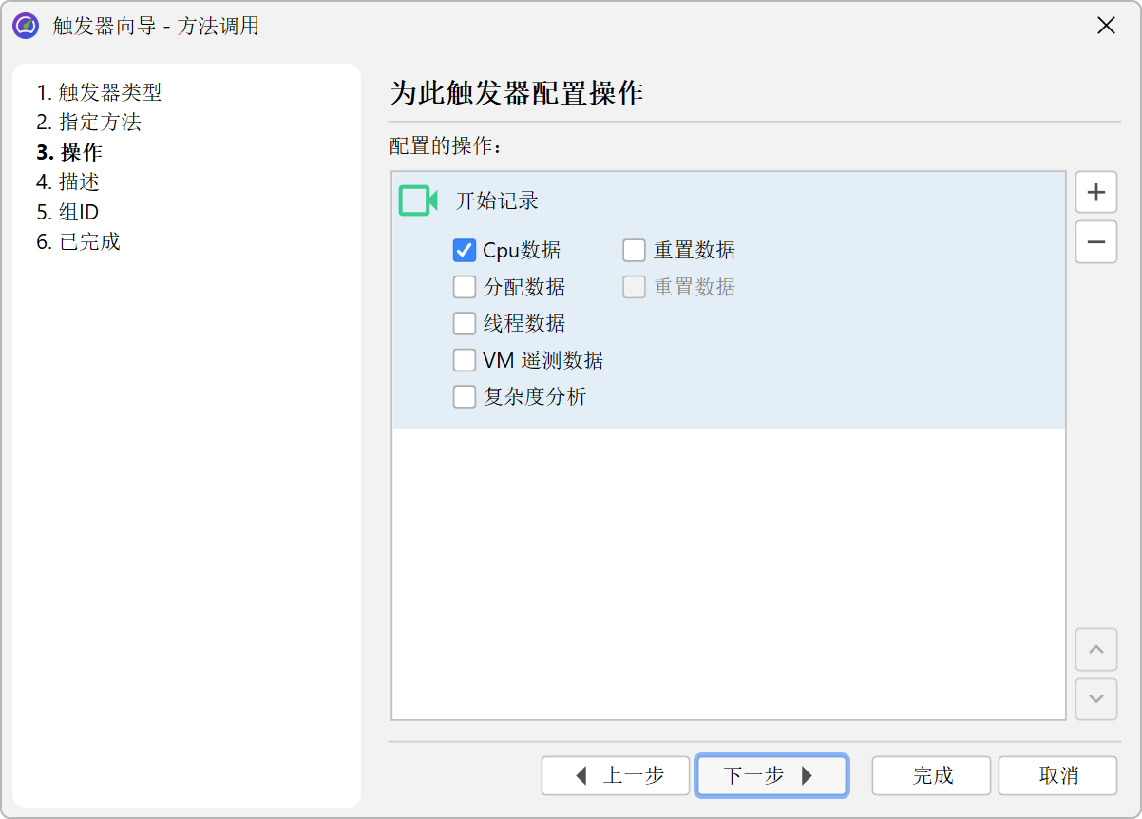Select the green 开始记录 camera icon

(417, 200)
